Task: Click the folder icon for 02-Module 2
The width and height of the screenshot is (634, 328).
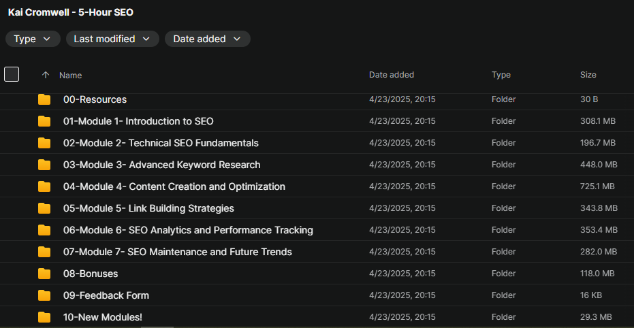Action: click(x=44, y=143)
